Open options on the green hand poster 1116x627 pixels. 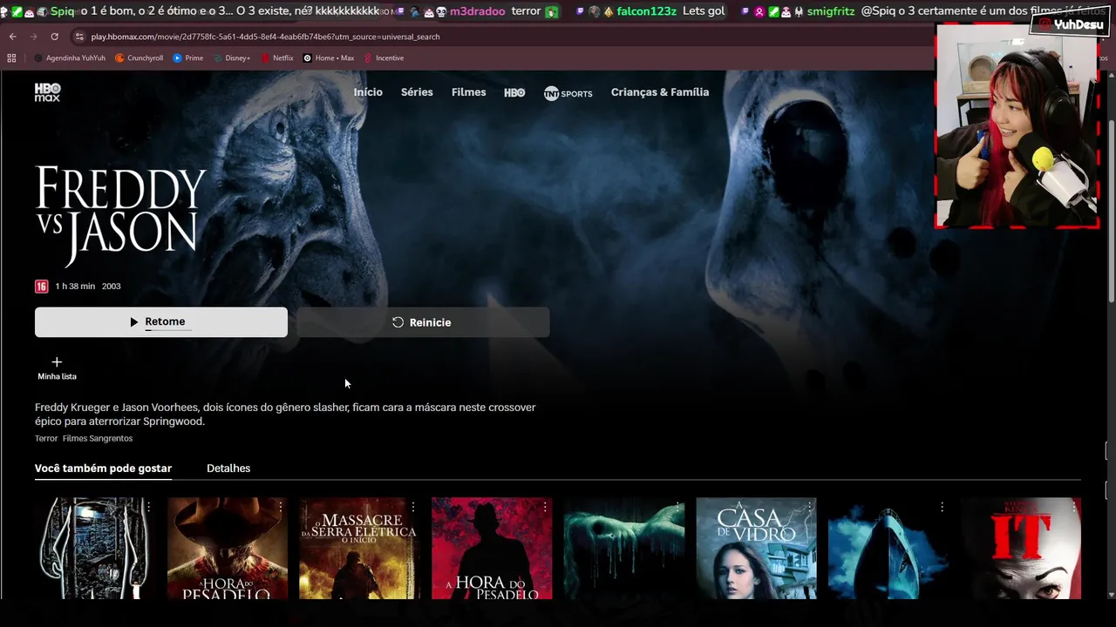677,506
